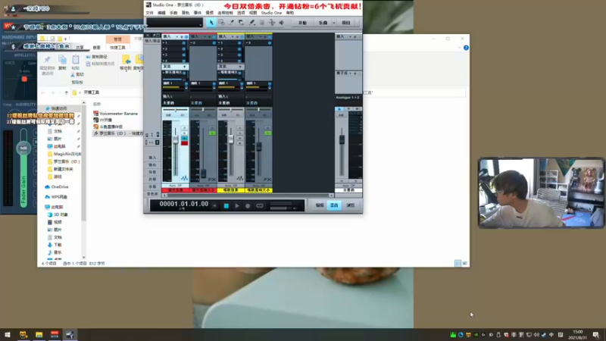The image size is (606, 341).
Task: Click the Studio One icon on the taskbar
Action: click(70, 335)
